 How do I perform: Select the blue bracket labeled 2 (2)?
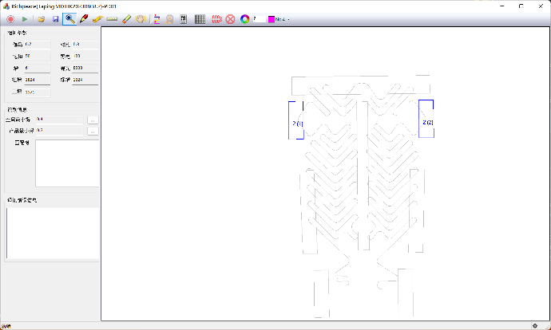426,120
